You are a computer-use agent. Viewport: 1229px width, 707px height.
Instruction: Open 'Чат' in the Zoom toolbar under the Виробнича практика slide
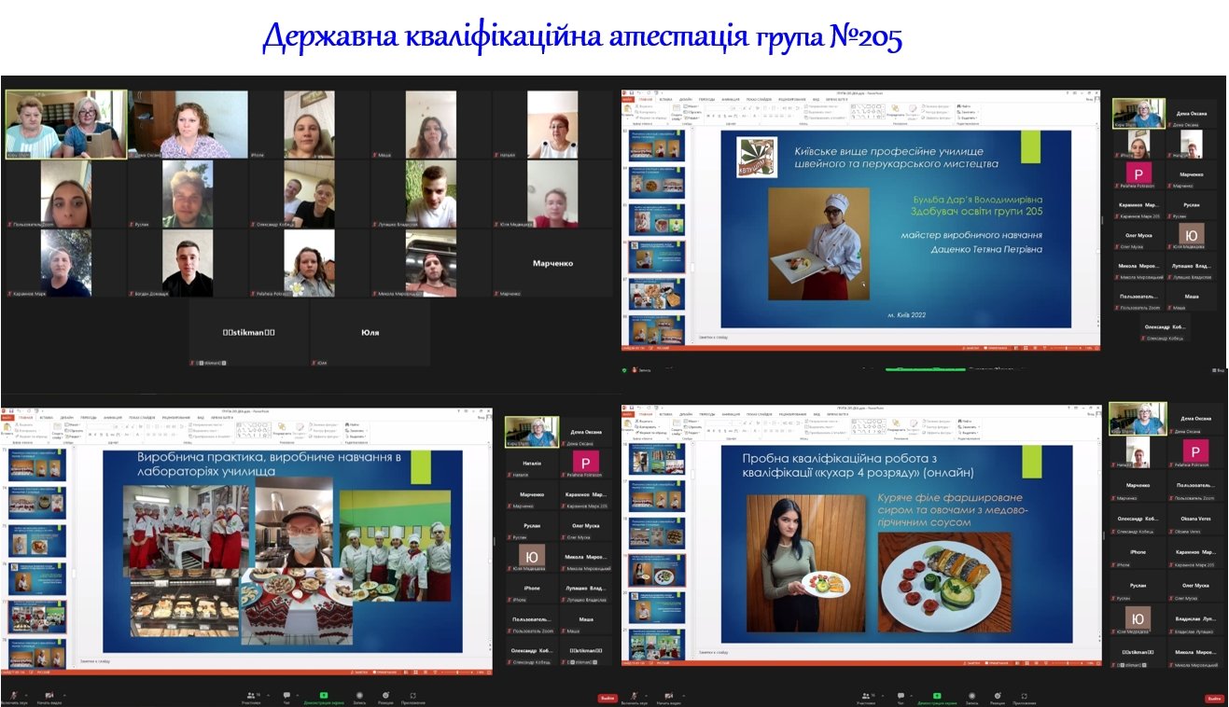coord(286,698)
